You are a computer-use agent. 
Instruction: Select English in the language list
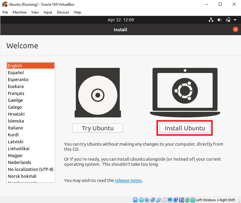(x=31, y=66)
